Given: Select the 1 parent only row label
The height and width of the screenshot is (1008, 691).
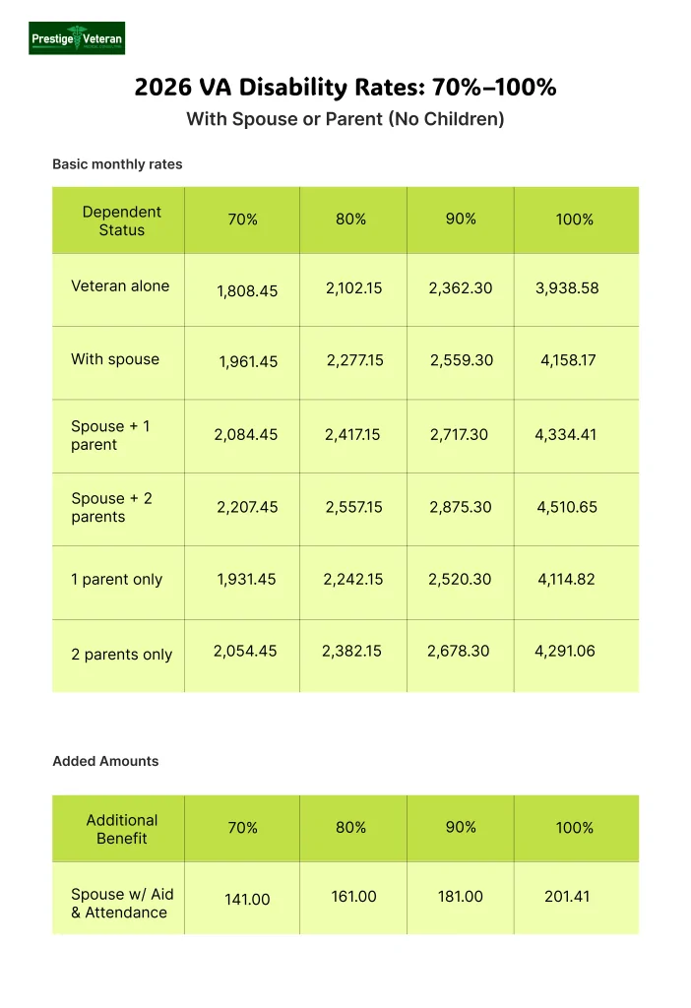Looking at the screenshot, I should [116, 580].
